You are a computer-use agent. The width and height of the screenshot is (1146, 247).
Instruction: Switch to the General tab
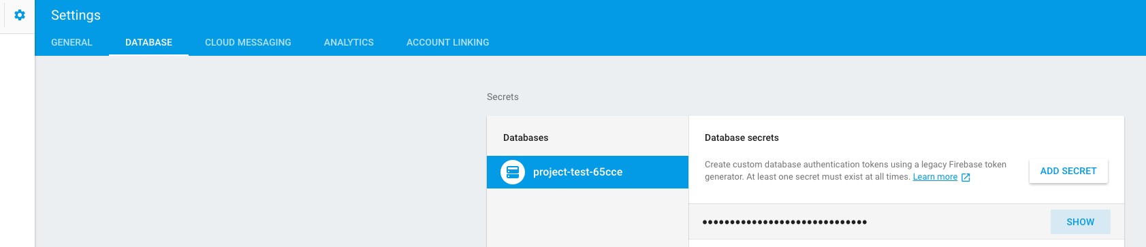71,42
